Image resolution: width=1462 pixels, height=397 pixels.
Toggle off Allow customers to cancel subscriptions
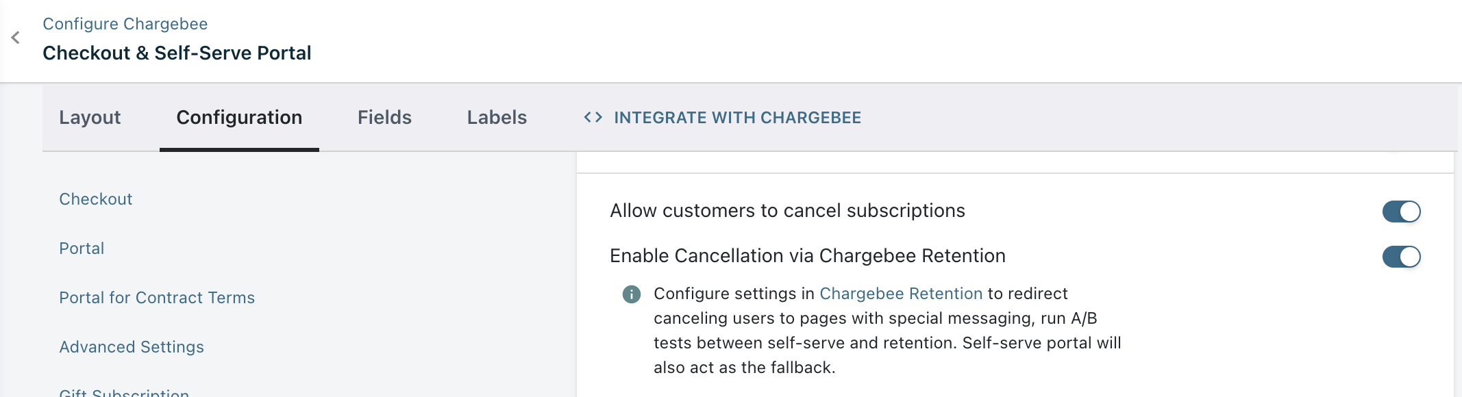point(1401,212)
